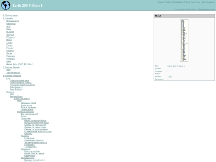Open the Градиенты entry
Image resolution: width=216 pixels, height=162 pixels.
[29, 138]
